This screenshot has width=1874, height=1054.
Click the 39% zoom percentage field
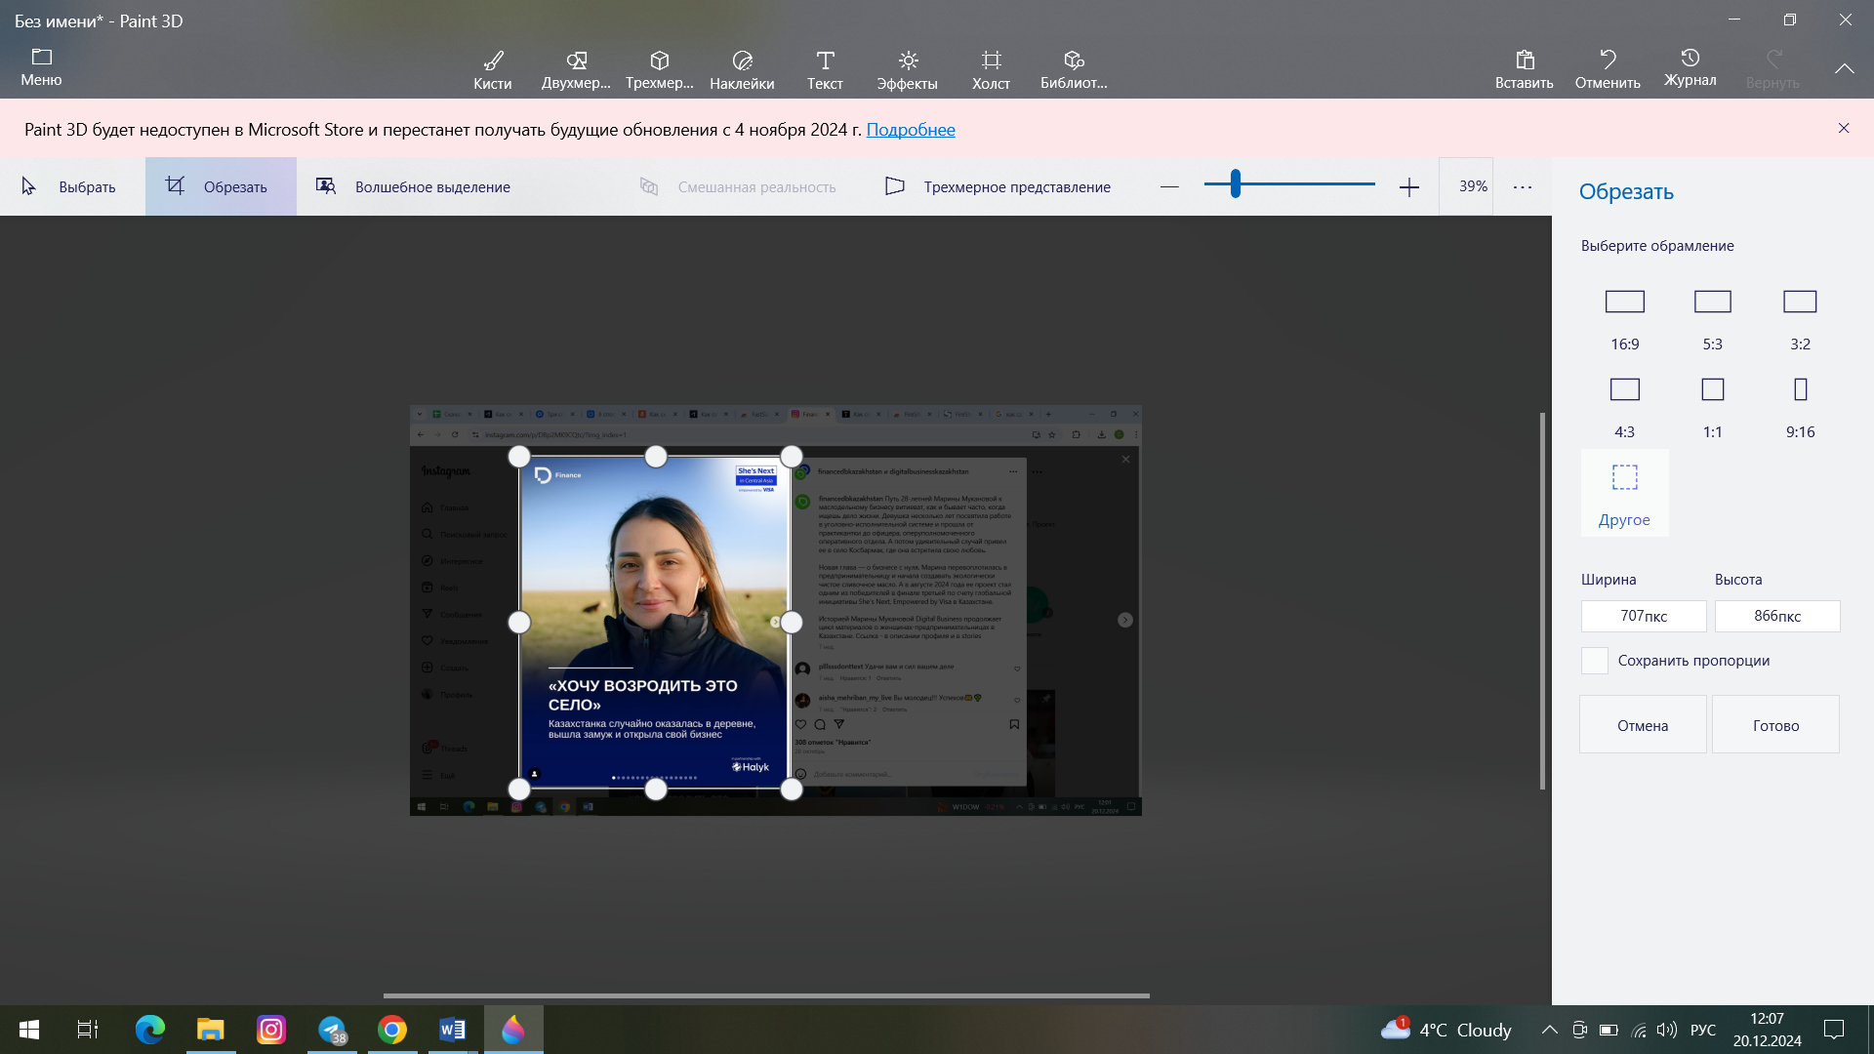[x=1466, y=186]
